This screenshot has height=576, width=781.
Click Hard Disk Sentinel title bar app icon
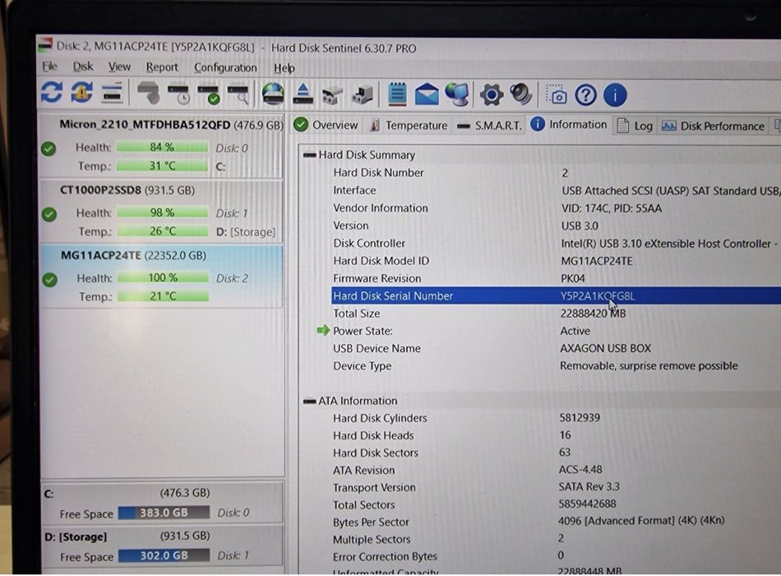45,45
